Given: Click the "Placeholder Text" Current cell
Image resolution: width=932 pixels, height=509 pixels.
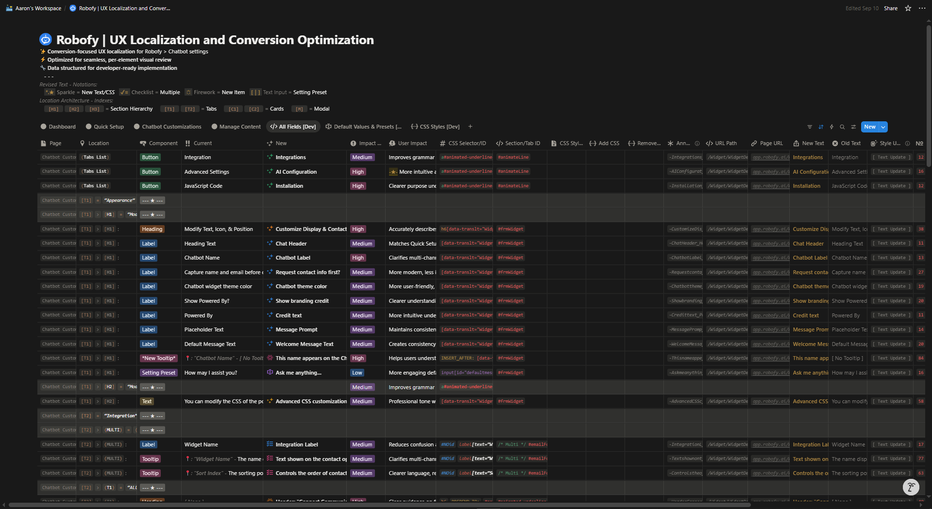Looking at the screenshot, I should tap(222, 330).
